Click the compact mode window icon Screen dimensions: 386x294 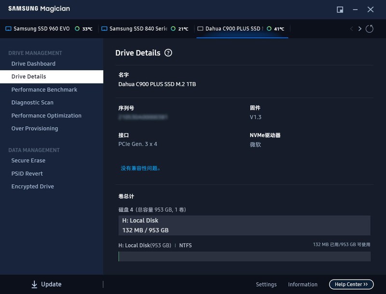click(x=340, y=10)
